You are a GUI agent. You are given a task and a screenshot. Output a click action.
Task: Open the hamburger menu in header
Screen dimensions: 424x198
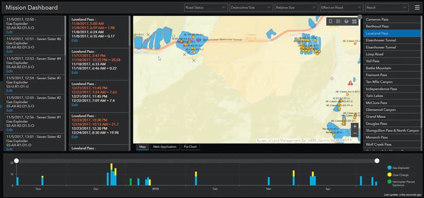(x=417, y=8)
